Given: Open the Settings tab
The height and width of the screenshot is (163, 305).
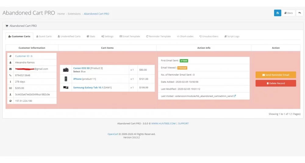Looking at the screenshot, I should click(x=107, y=37).
